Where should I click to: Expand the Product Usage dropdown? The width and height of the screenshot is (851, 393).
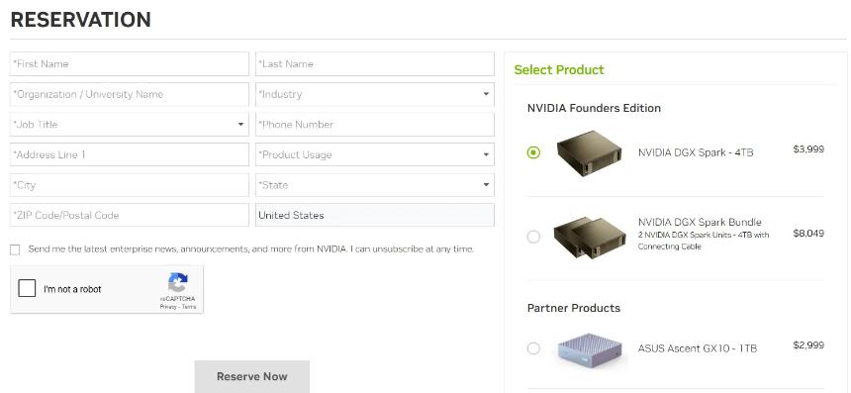[x=375, y=154]
